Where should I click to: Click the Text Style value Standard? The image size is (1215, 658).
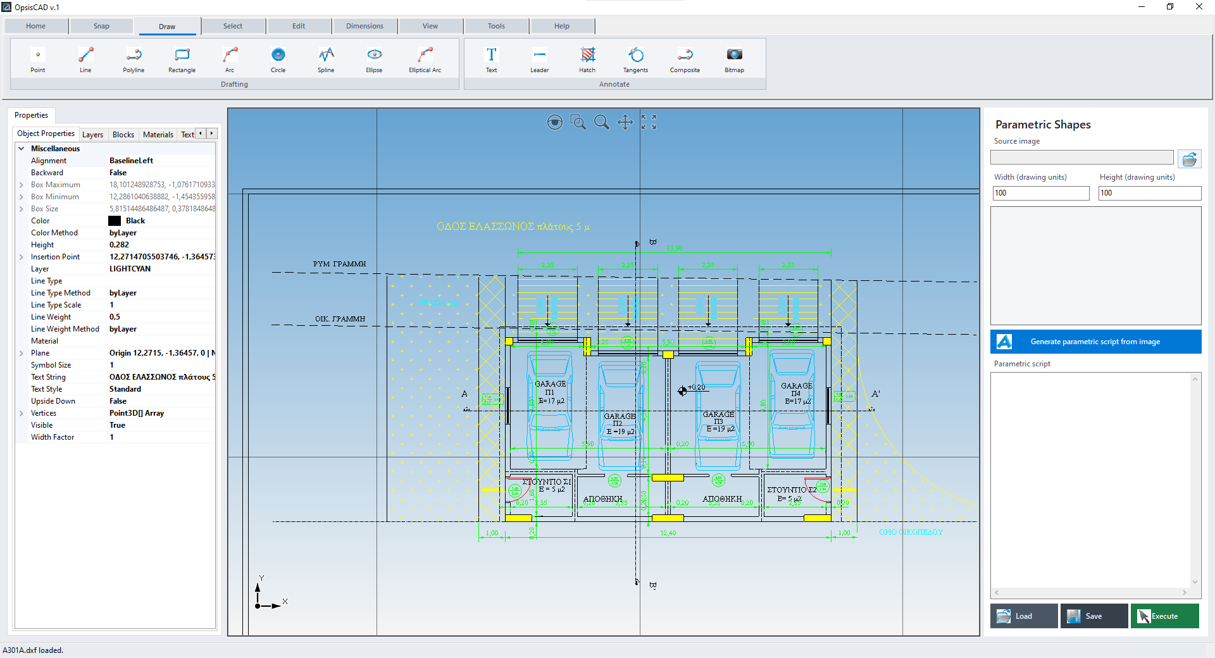point(125,389)
